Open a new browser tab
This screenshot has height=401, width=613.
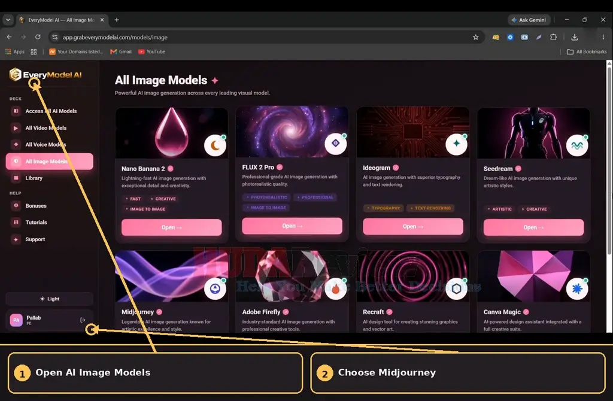coord(117,20)
